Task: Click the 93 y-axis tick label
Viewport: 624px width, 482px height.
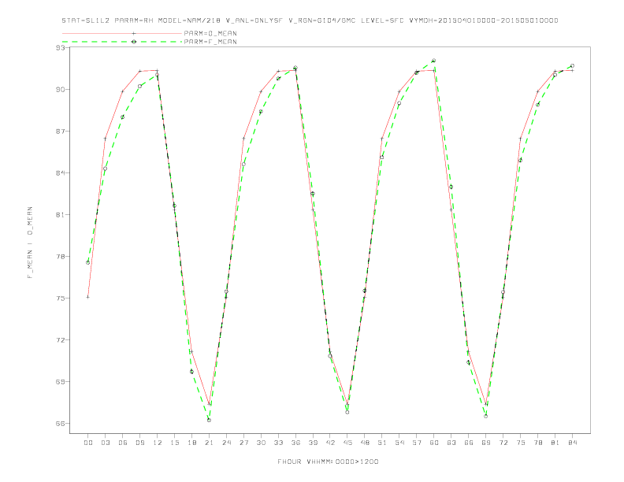Action: [61, 48]
